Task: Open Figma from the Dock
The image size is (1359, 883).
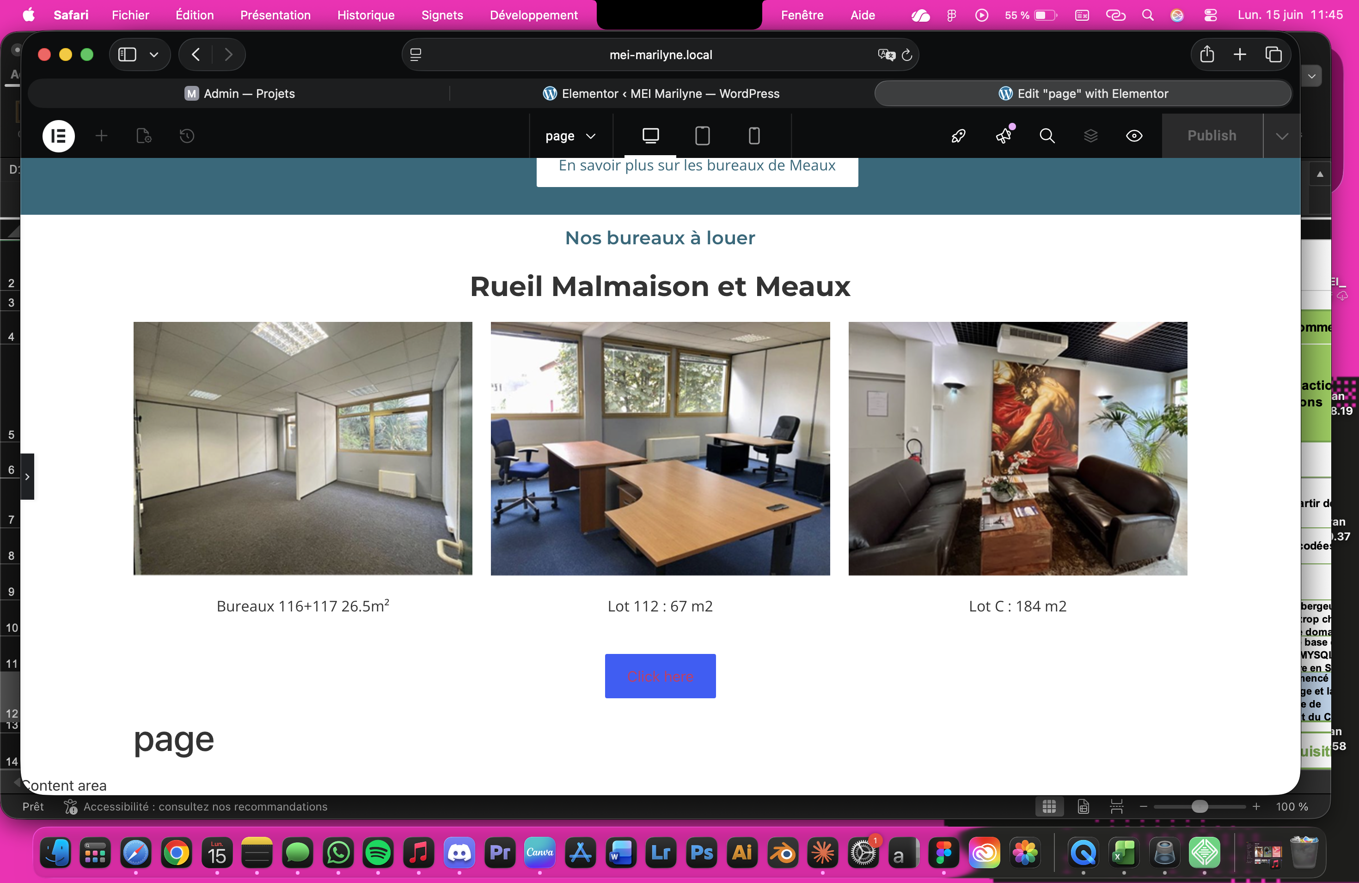Action: click(944, 853)
